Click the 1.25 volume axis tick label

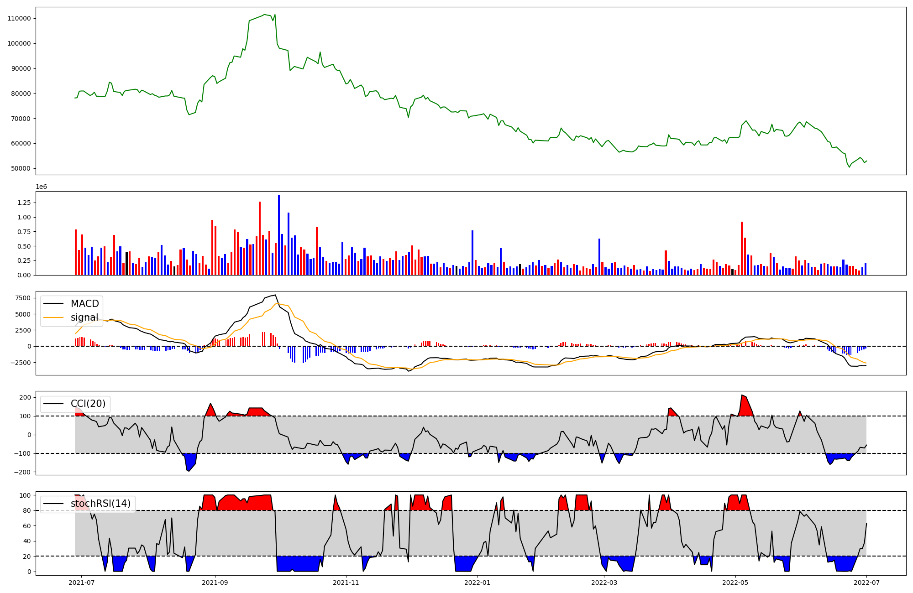click(24, 203)
